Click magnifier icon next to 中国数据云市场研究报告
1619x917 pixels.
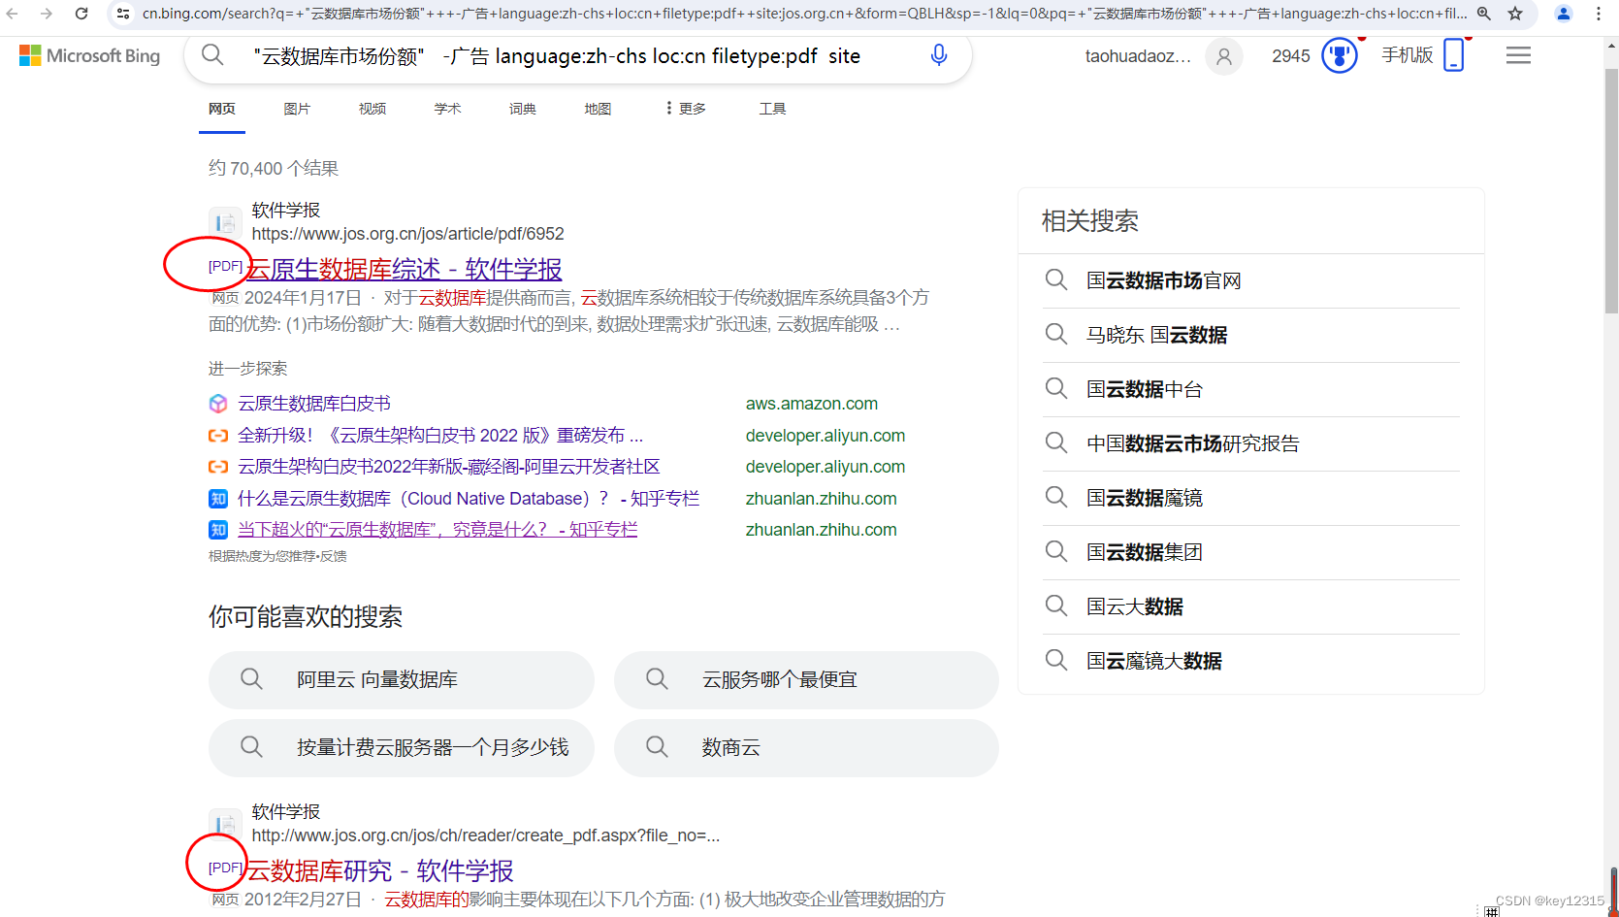pyautogui.click(x=1056, y=443)
